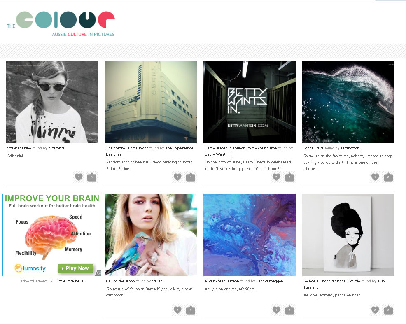Screen dimensions: 406x324
Task: Open the Betty Wants In image thumbnail
Action: click(x=250, y=102)
